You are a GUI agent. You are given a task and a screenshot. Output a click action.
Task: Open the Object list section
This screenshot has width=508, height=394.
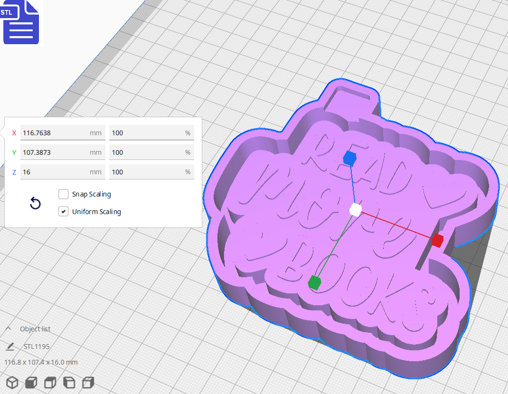tap(36, 328)
